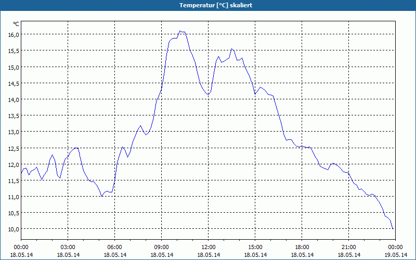Click the curve's peak just above 16,0
Viewport: 416px width, 260px height.
[x=180, y=31]
